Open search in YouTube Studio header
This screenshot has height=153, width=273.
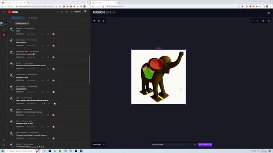tap(58, 12)
